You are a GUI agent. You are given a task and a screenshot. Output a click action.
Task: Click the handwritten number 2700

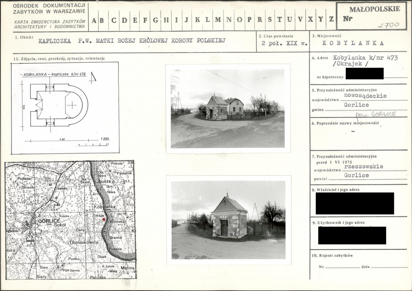point(388,25)
